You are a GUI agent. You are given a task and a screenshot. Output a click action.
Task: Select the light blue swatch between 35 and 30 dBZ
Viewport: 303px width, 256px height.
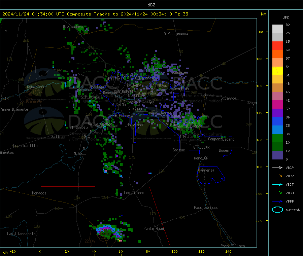(x=277, y=130)
